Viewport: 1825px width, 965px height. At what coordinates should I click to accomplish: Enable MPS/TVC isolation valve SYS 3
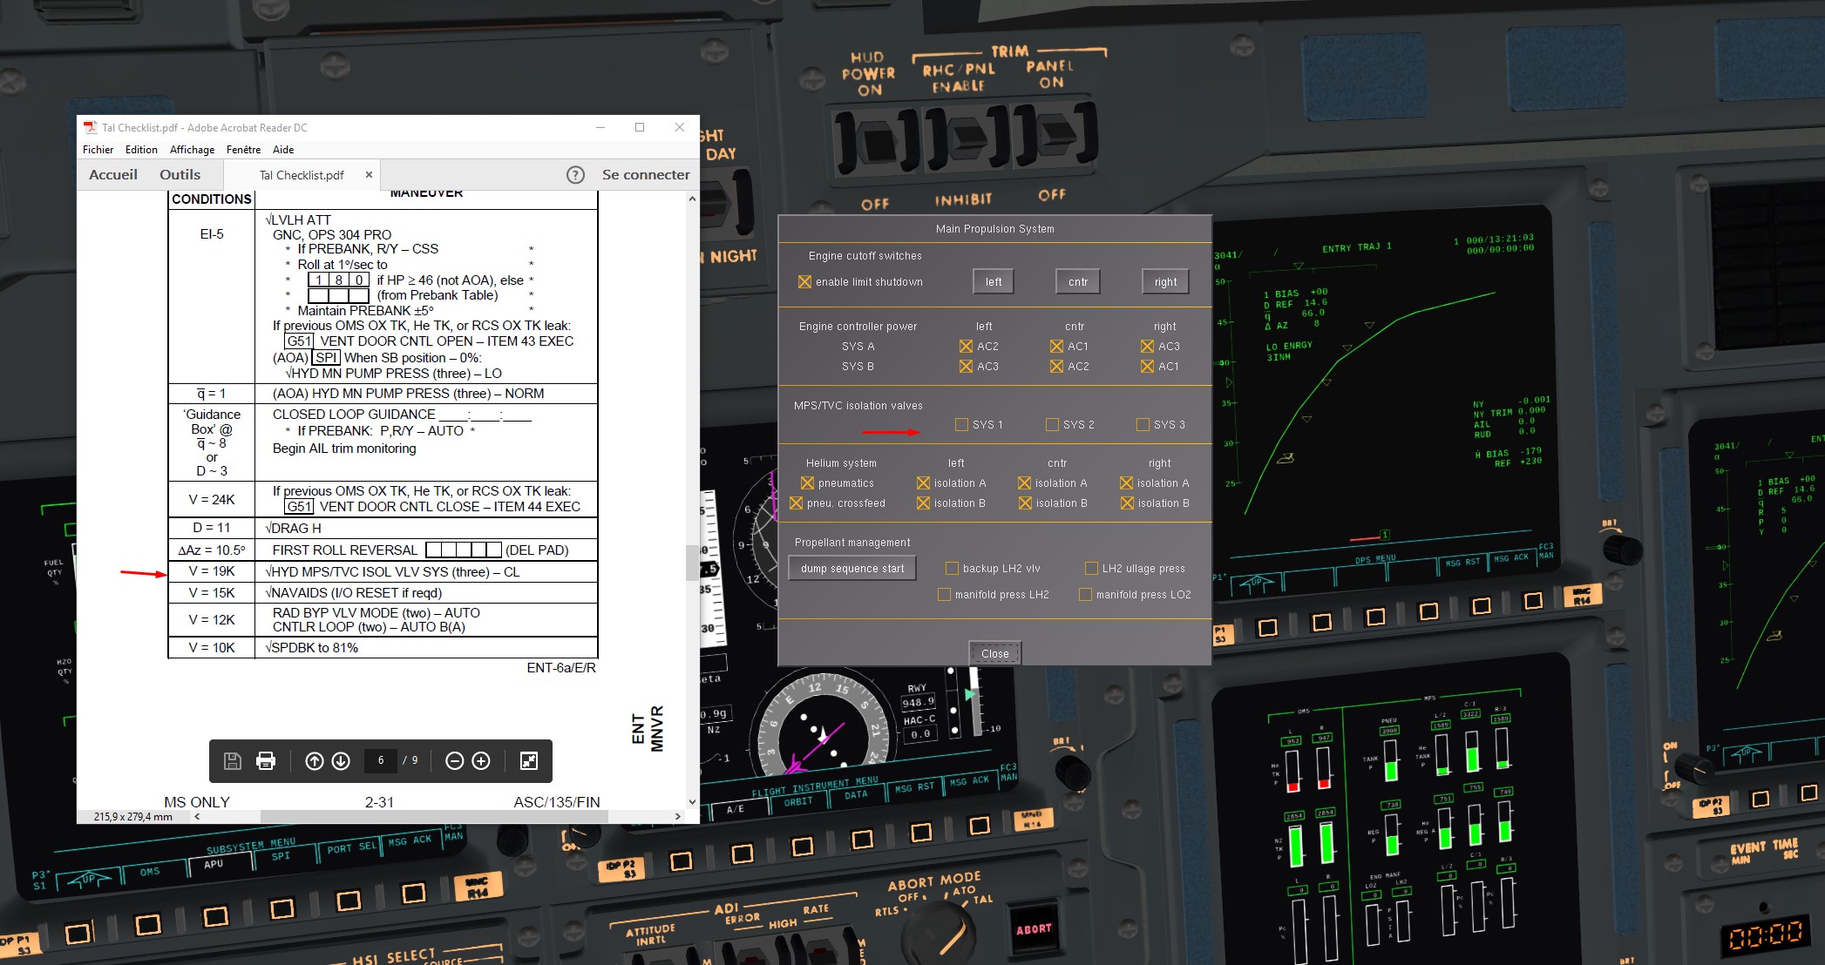tap(1143, 425)
